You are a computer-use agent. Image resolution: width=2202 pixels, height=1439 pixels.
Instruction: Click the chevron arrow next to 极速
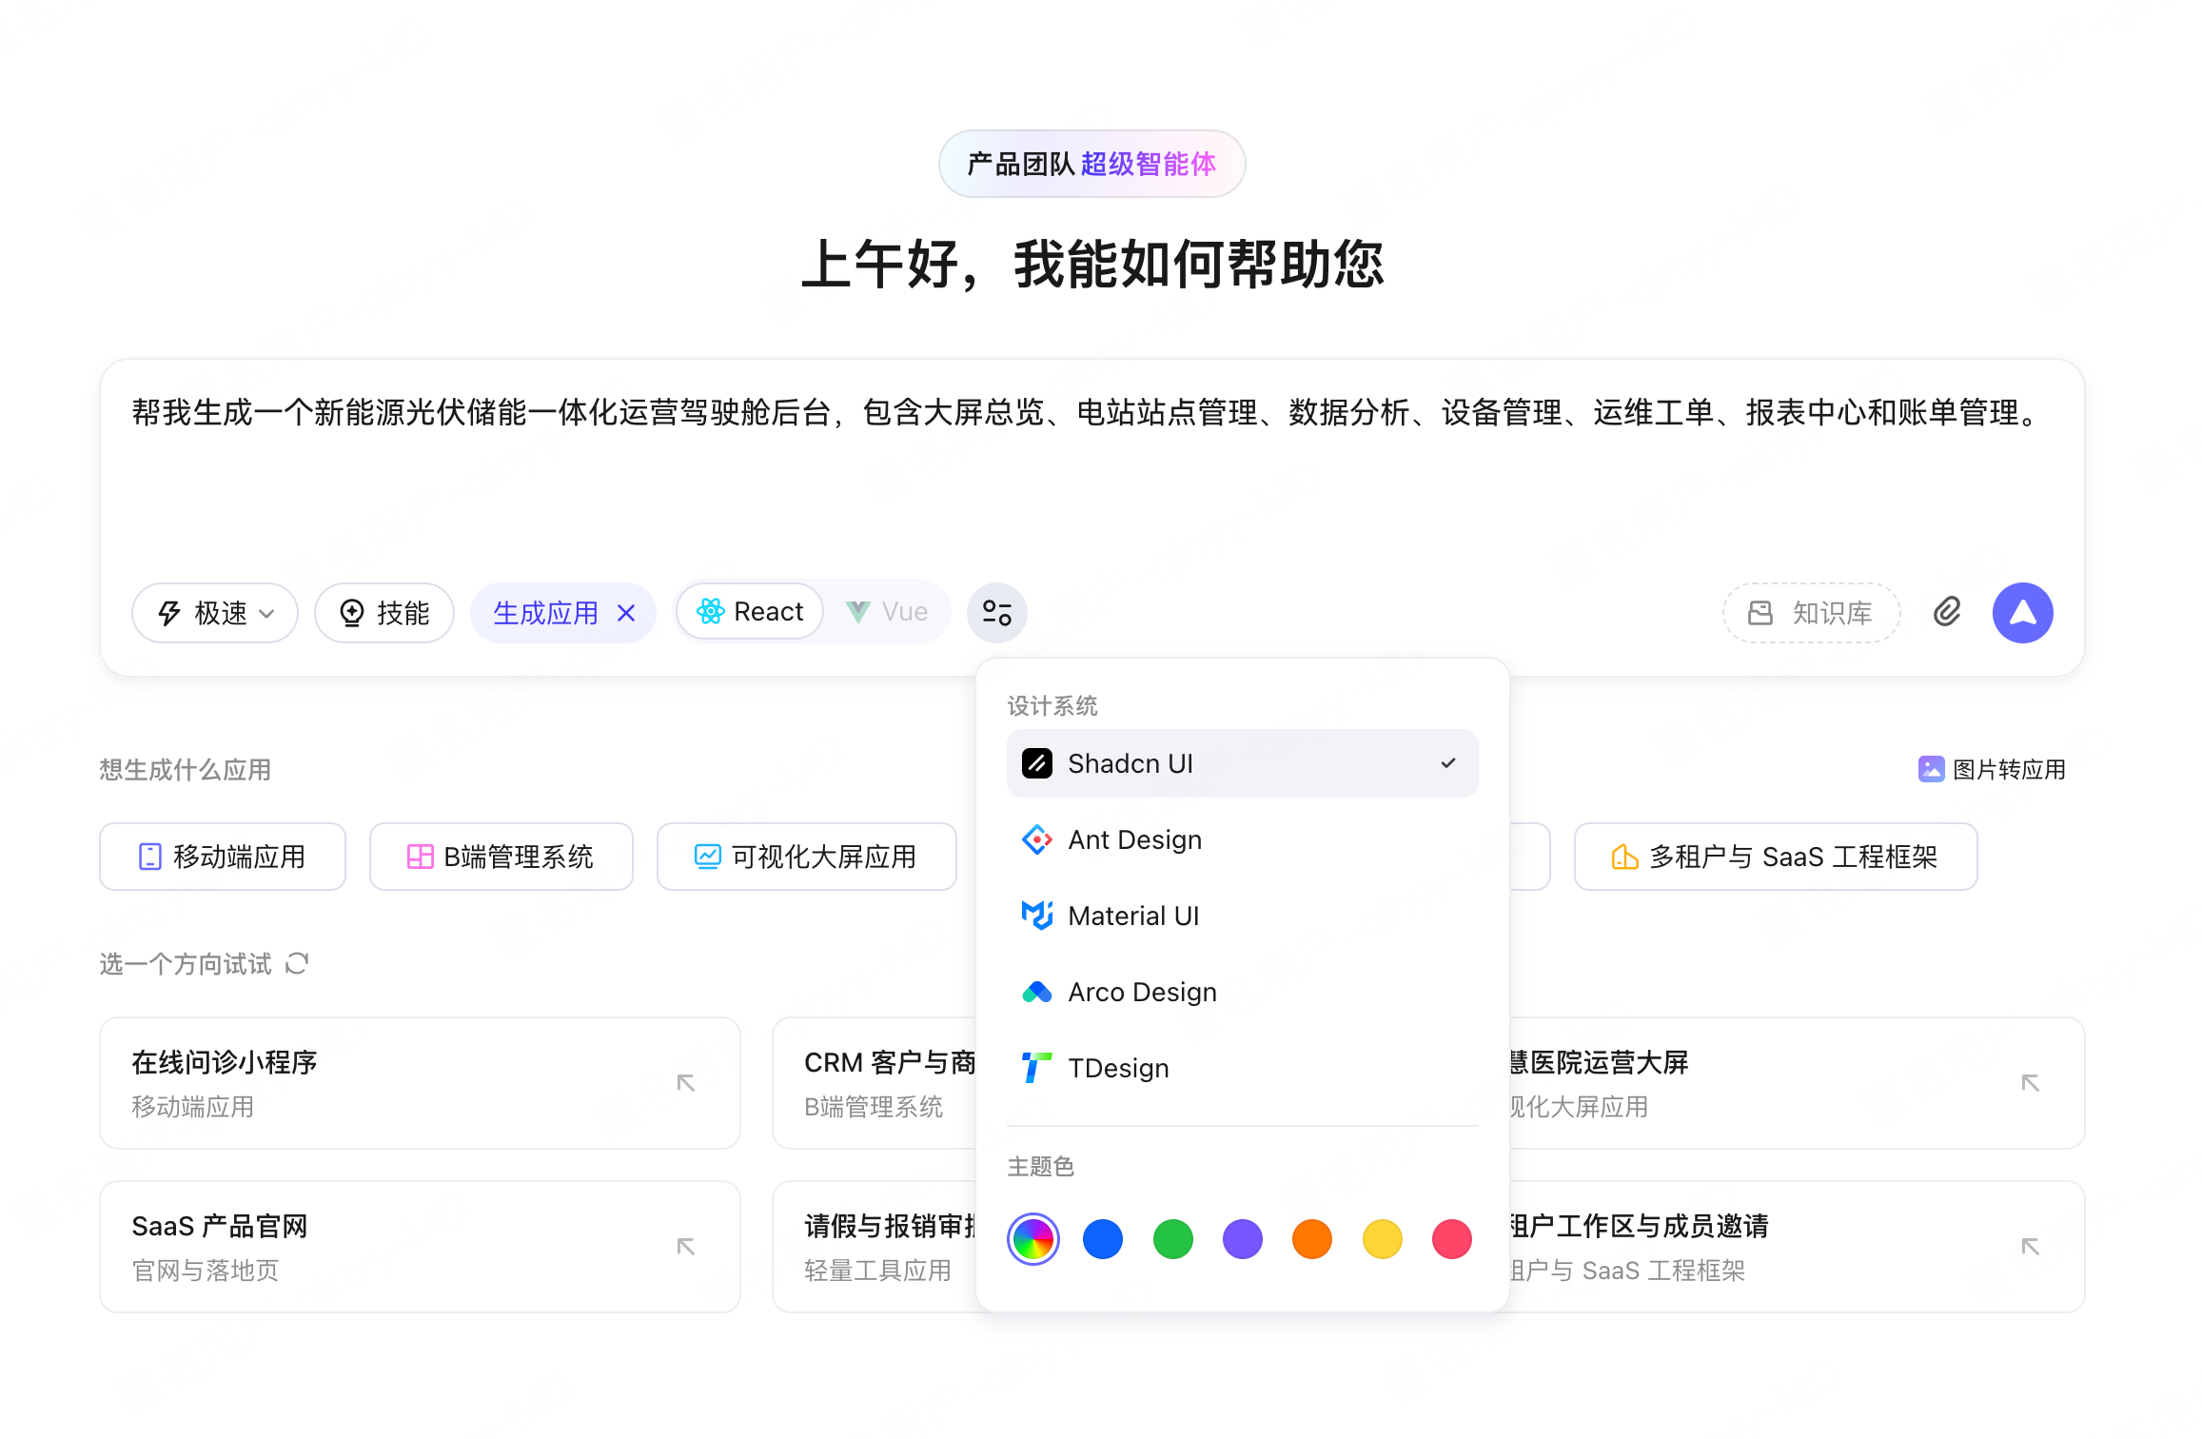(267, 614)
